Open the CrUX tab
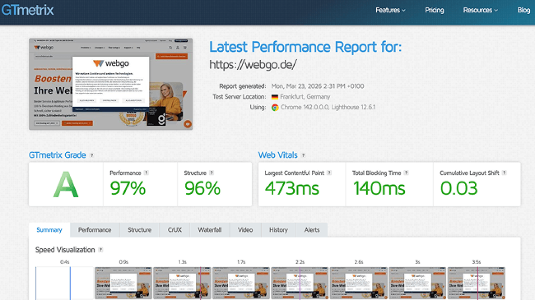The height and width of the screenshot is (300, 535). pyautogui.click(x=175, y=230)
